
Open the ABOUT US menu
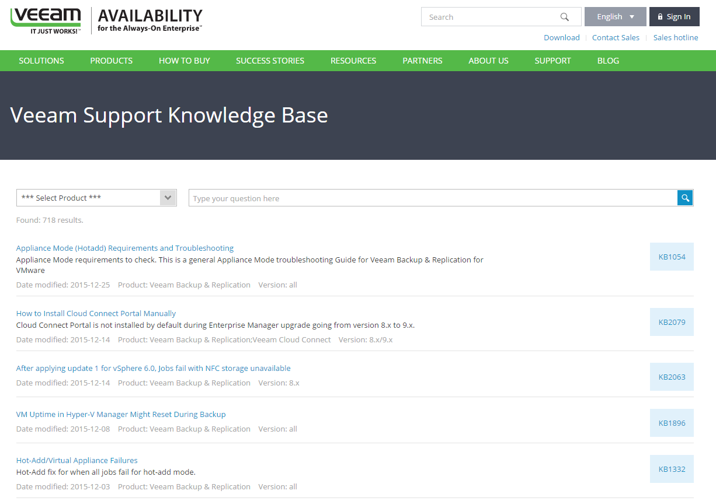click(488, 61)
